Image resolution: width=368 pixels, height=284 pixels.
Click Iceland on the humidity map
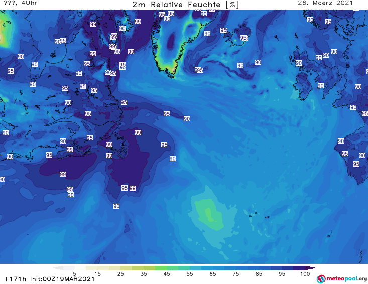[x=238, y=35]
